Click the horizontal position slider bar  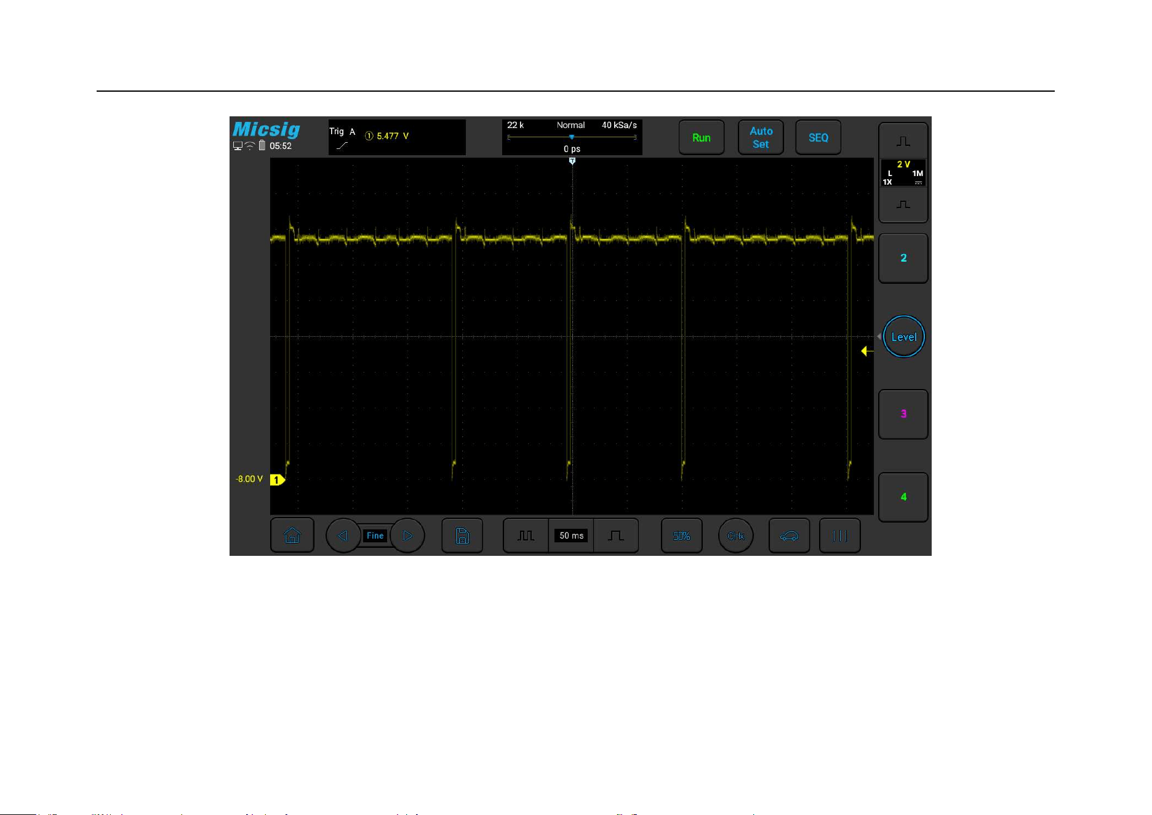pyautogui.click(x=572, y=137)
